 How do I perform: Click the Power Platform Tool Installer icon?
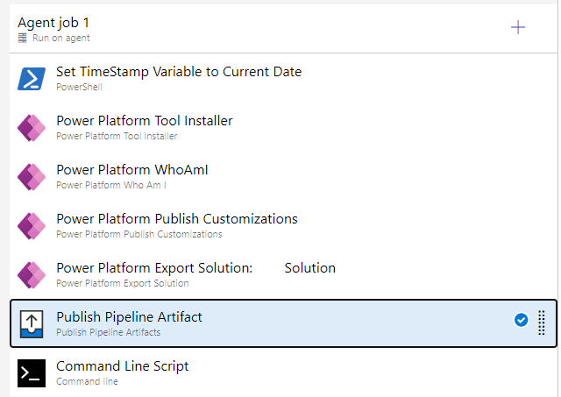click(x=32, y=128)
